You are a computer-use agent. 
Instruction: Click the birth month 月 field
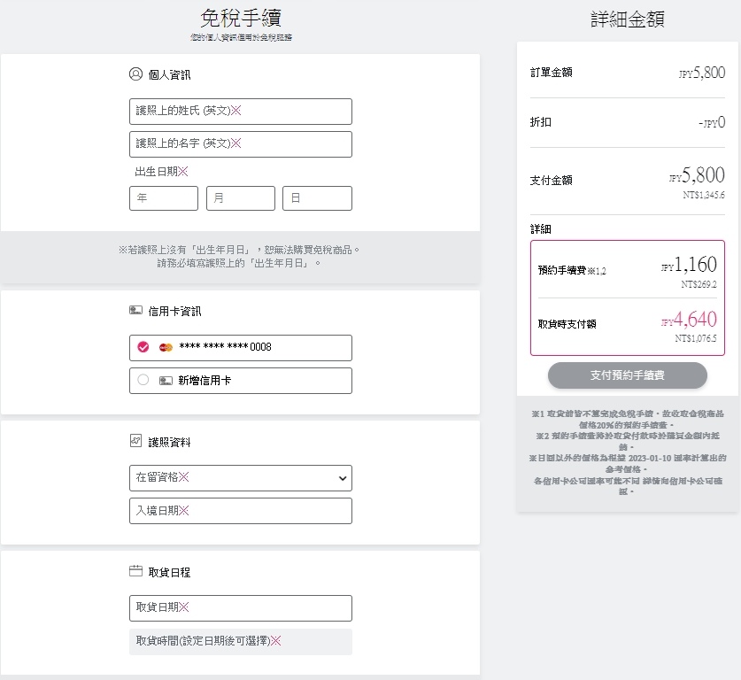(x=241, y=198)
